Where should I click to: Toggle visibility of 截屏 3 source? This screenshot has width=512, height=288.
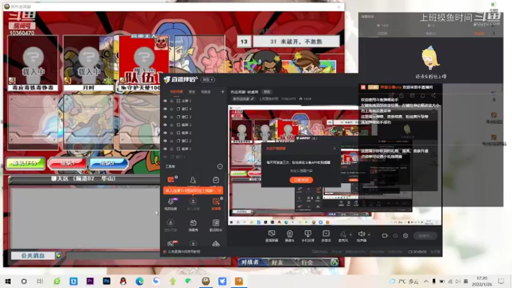(x=165, y=125)
